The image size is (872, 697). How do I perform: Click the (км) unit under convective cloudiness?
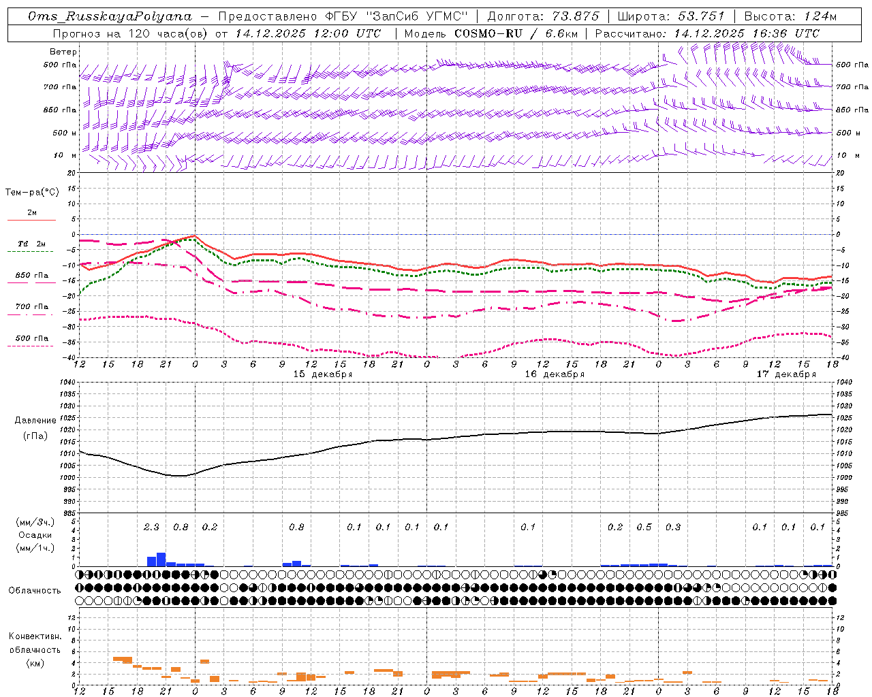[x=35, y=663]
